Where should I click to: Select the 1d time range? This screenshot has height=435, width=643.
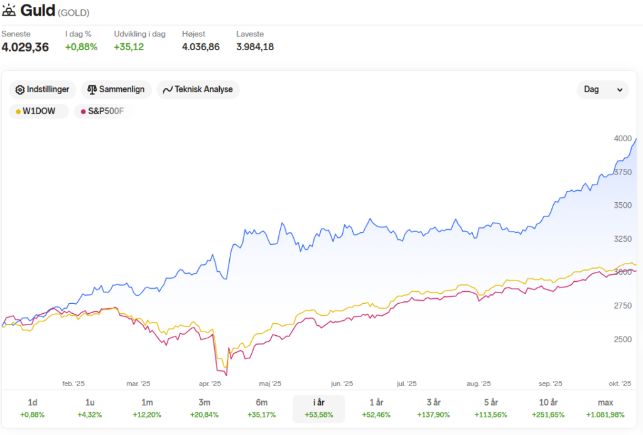point(33,409)
